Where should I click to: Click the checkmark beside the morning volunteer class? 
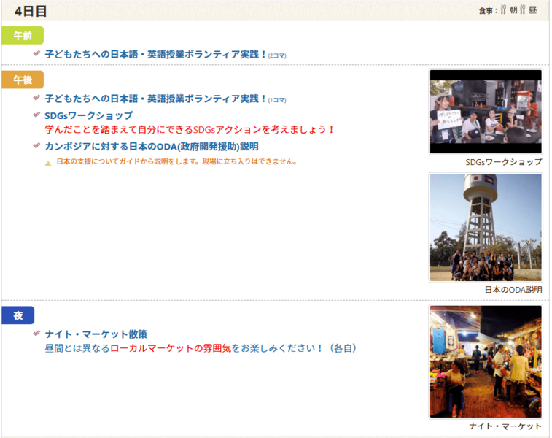36,53
